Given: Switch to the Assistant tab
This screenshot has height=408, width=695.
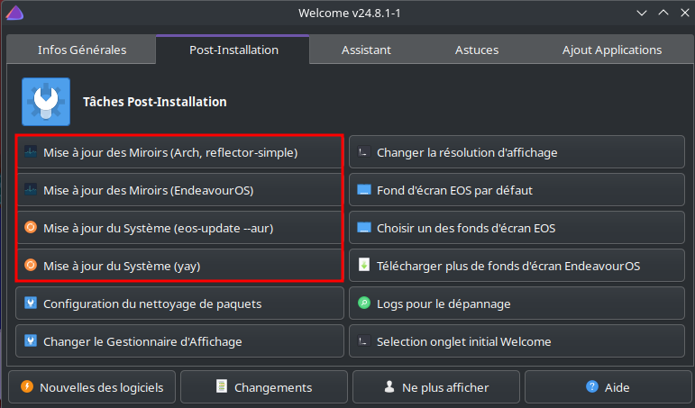Looking at the screenshot, I should 366,50.
